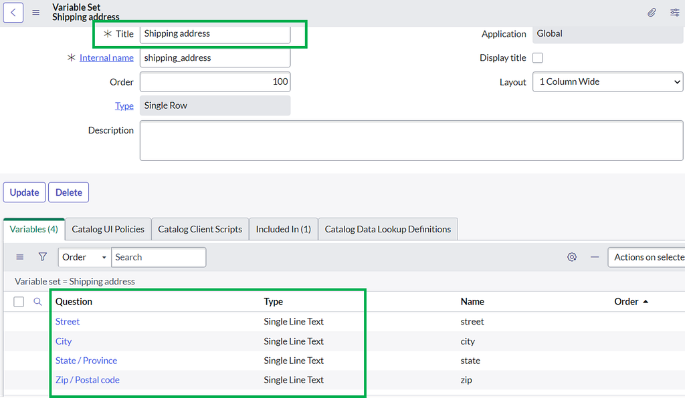
Task: Toggle the column search magnifier icon
Action: point(37,302)
